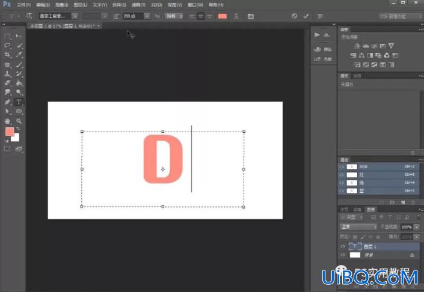The width and height of the screenshot is (424, 292).
Task: Select the Eraser tool
Action: (x=7, y=83)
